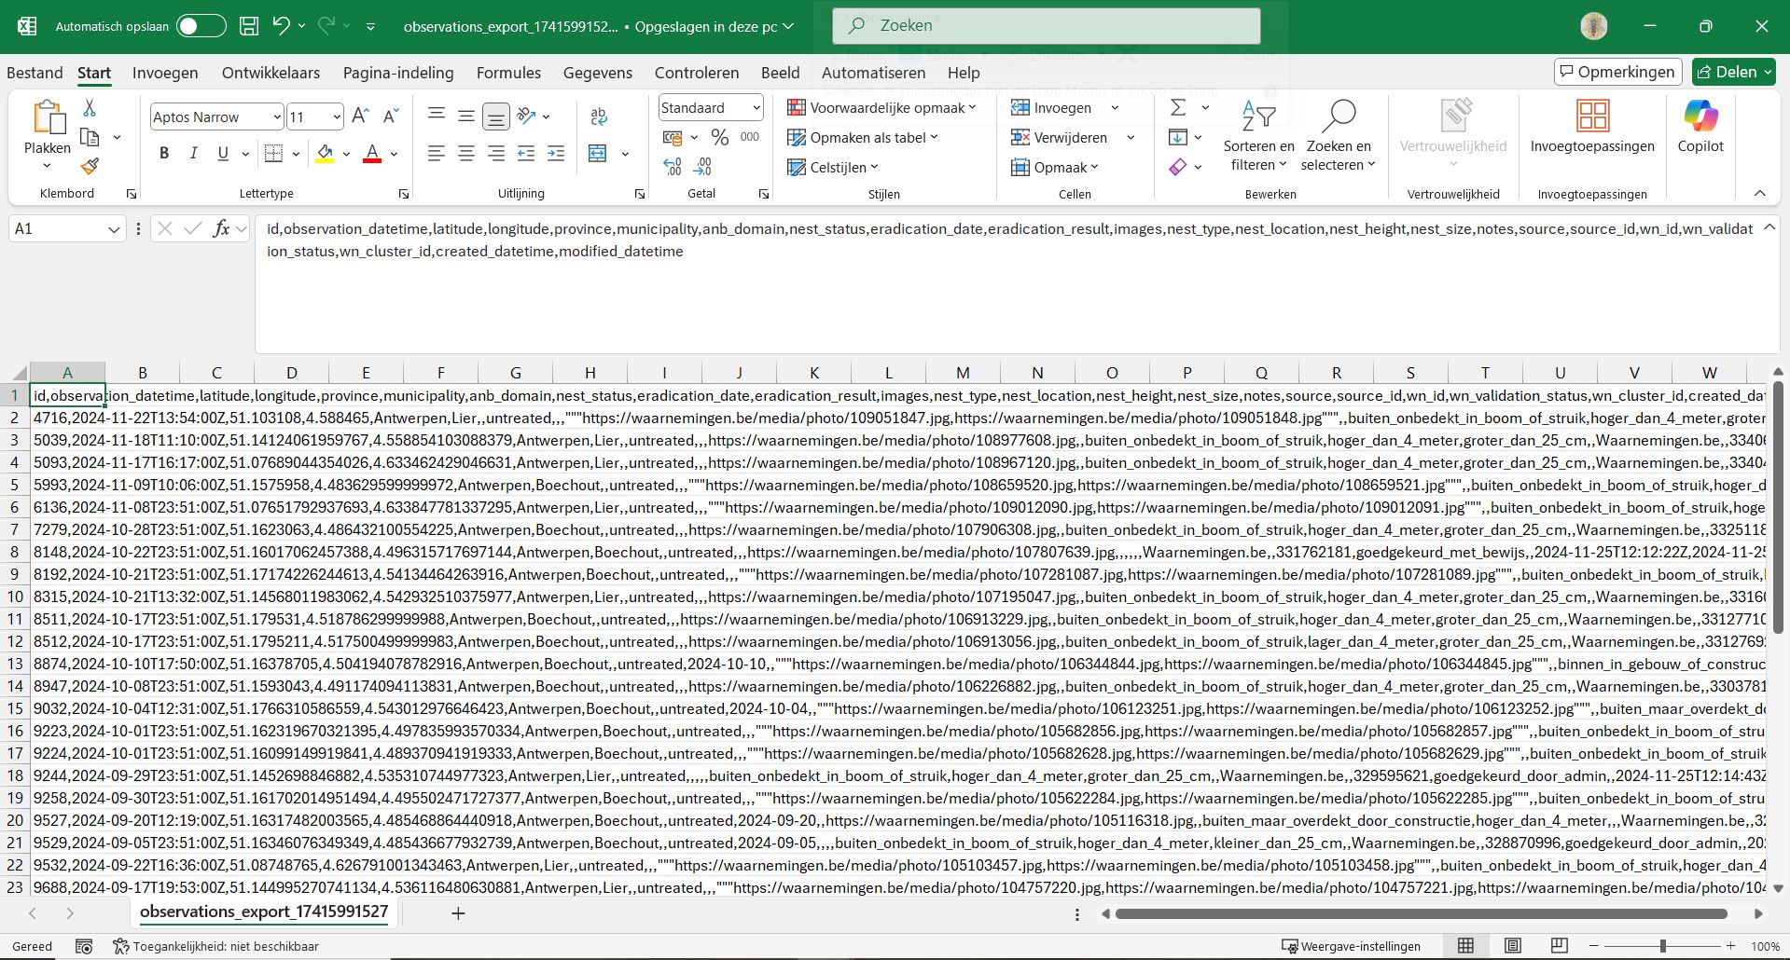Screen dimensions: 1790x960
Task: Open Zoeken en selecteren
Action: (1339, 137)
